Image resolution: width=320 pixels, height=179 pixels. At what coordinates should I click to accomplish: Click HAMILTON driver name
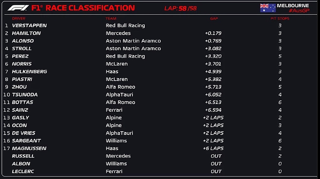coord(26,33)
